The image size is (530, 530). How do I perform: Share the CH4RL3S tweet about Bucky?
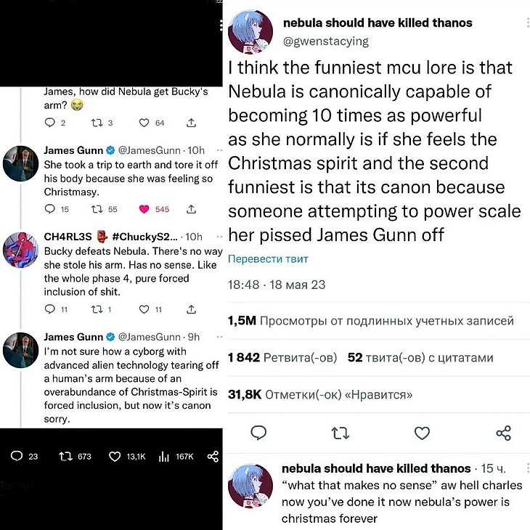pos(192,309)
